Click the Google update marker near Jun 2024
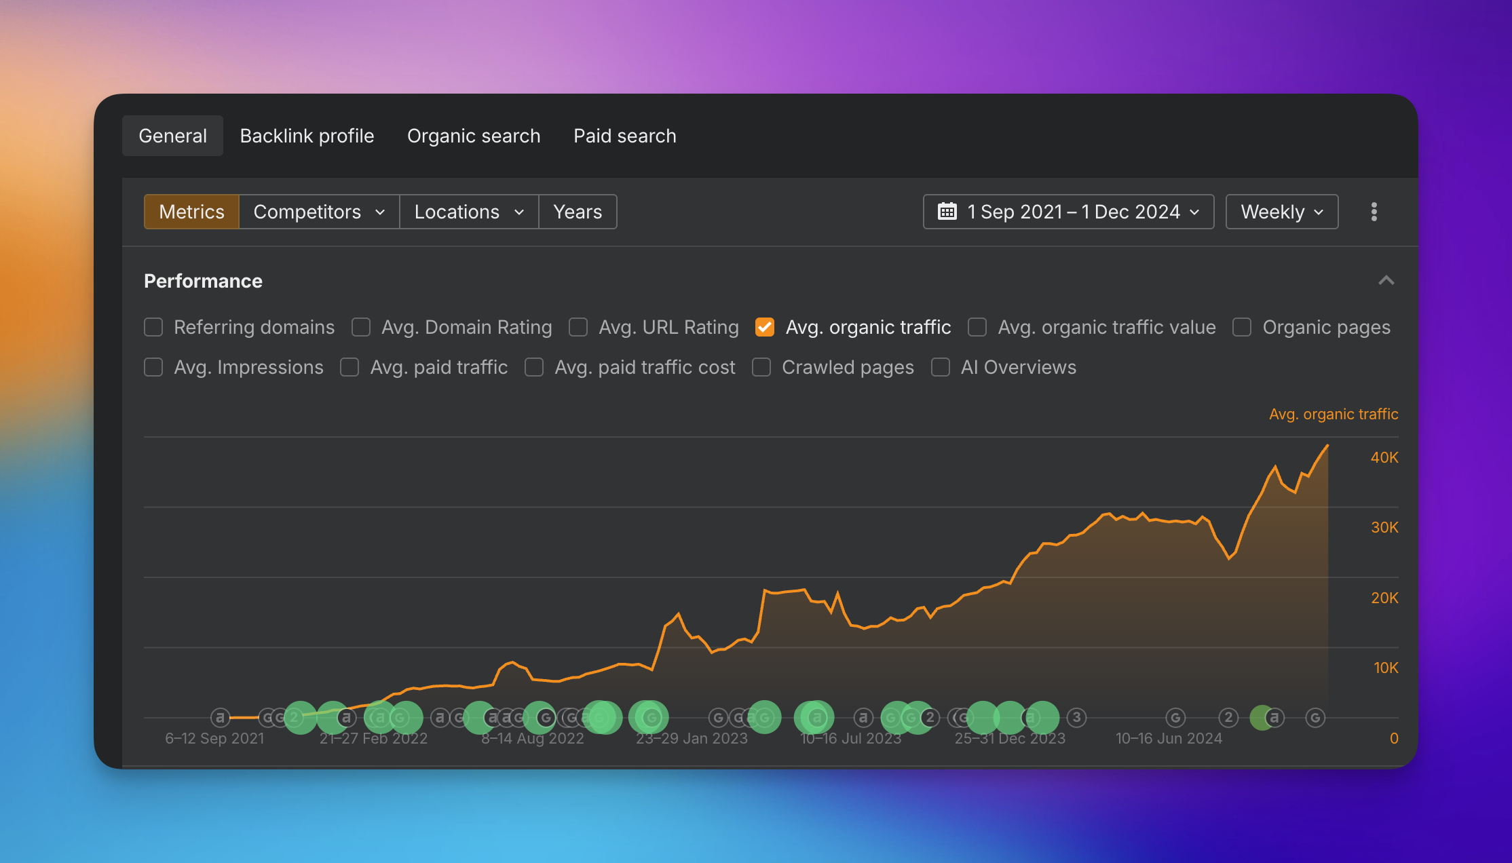Image resolution: width=1512 pixels, height=863 pixels. [1175, 717]
